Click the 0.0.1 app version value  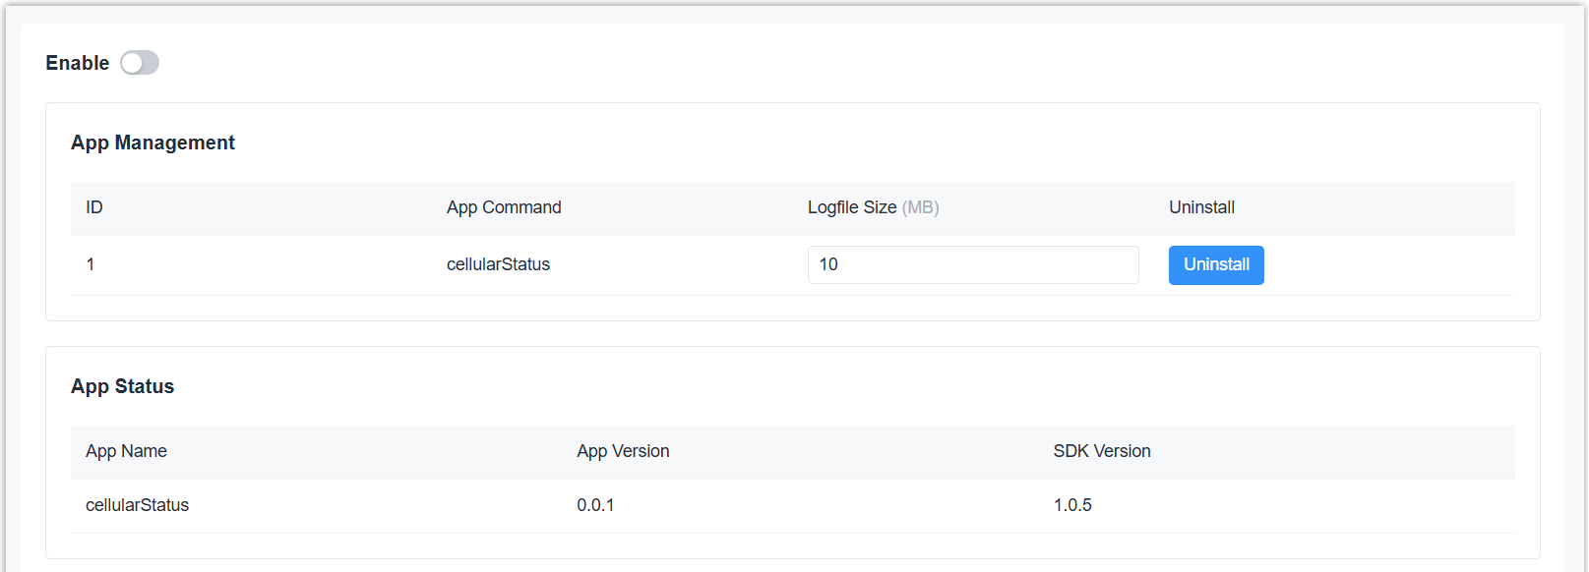[595, 505]
